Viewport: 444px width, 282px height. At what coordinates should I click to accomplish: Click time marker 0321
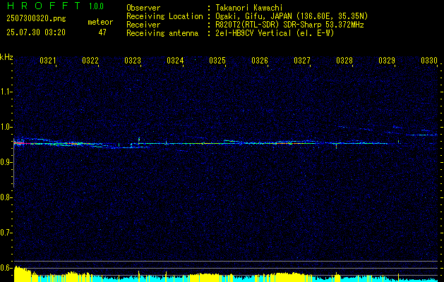tap(47, 61)
